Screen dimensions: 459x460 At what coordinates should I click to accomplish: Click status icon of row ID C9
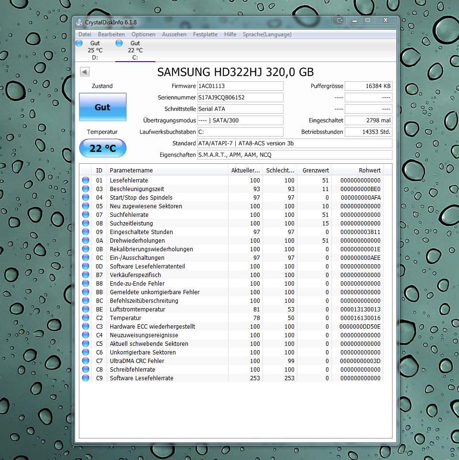click(x=86, y=378)
